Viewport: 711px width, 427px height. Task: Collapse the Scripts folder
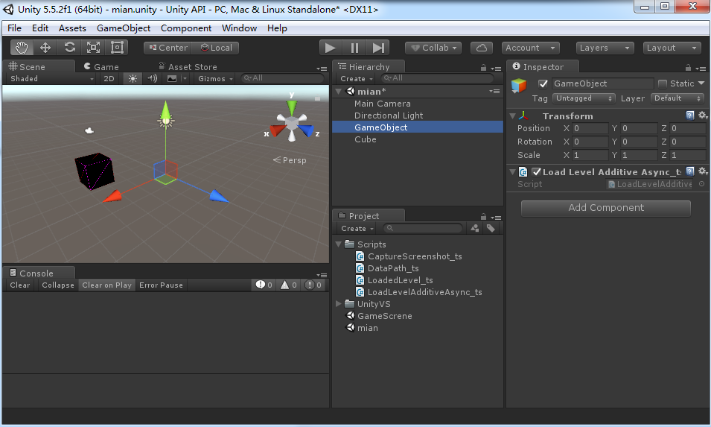pyautogui.click(x=338, y=244)
